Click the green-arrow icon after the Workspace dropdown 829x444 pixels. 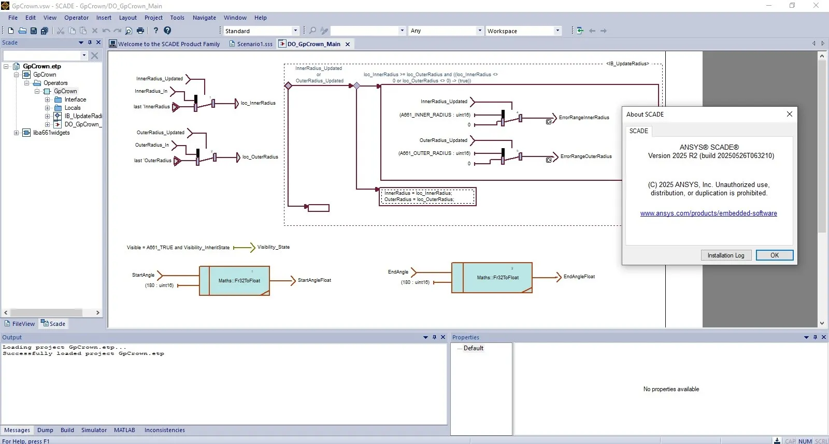click(580, 31)
